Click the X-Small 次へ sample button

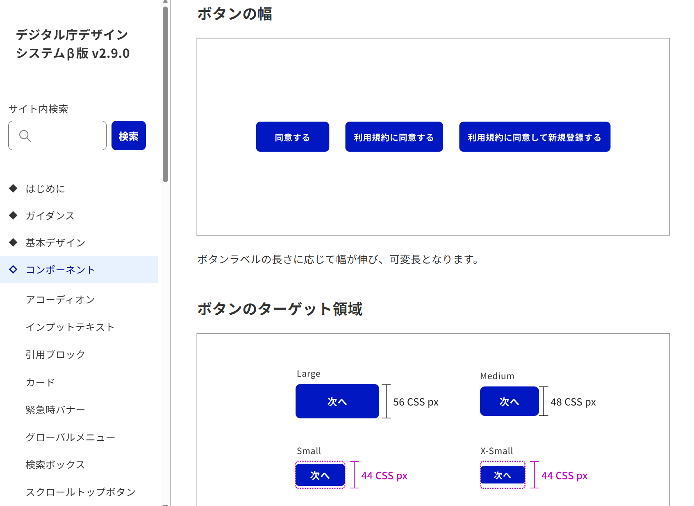click(x=502, y=475)
